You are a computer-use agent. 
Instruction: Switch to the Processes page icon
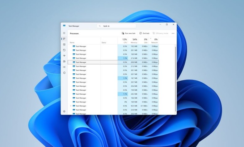(x=64, y=39)
